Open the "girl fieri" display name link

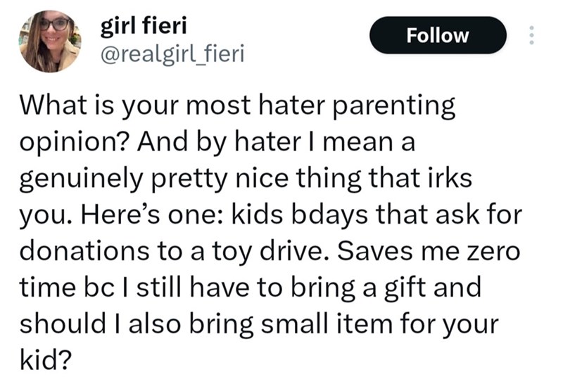coord(144,26)
